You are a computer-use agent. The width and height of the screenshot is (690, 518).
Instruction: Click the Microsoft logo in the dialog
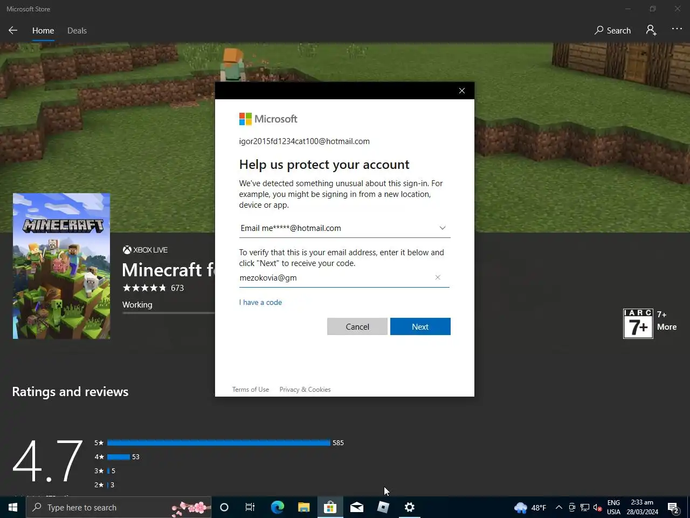tap(268, 119)
